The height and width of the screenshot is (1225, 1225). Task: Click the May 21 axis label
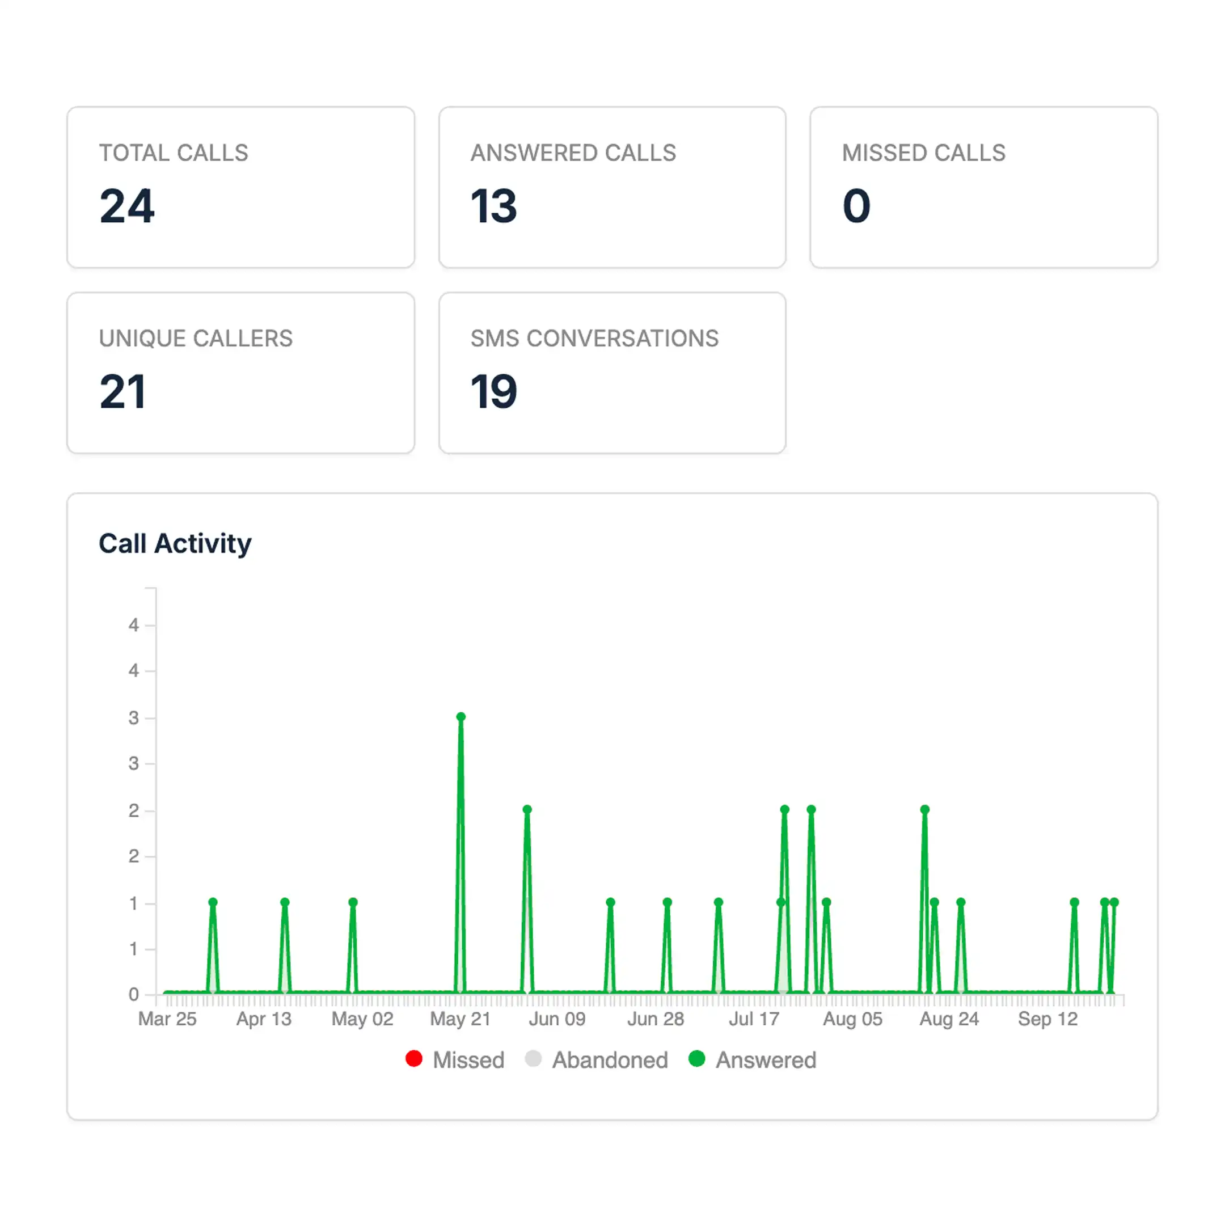pos(461,1019)
